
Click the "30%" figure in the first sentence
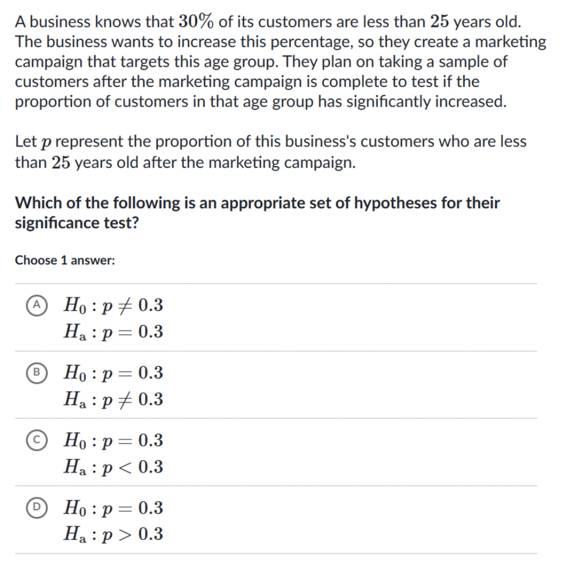tap(196, 22)
